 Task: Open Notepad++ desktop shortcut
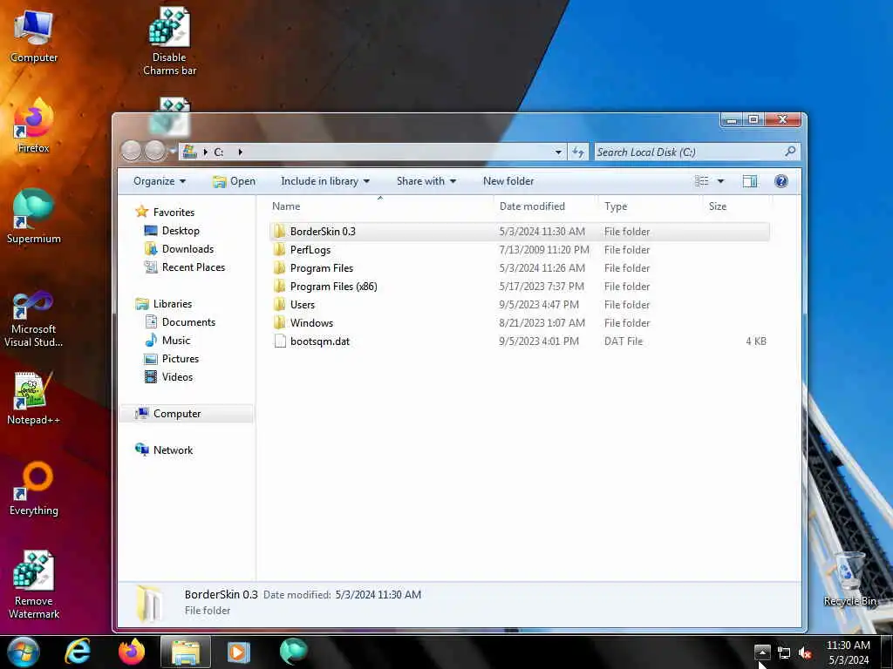pyautogui.click(x=34, y=398)
